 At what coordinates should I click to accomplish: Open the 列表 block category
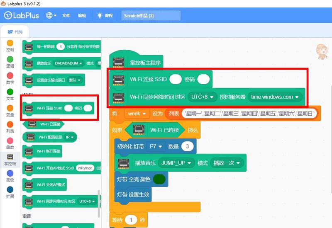coord(10,124)
